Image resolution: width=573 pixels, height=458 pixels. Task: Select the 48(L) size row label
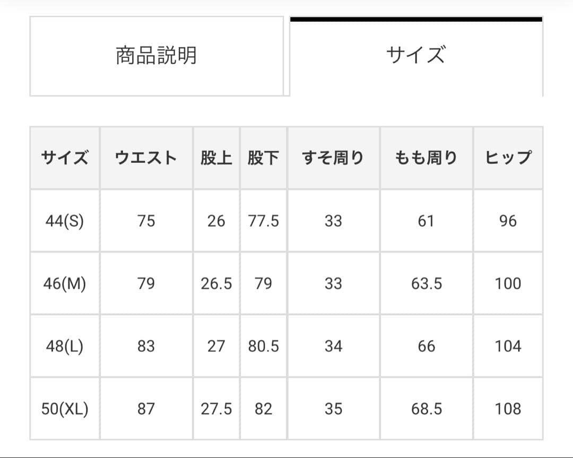(x=65, y=346)
